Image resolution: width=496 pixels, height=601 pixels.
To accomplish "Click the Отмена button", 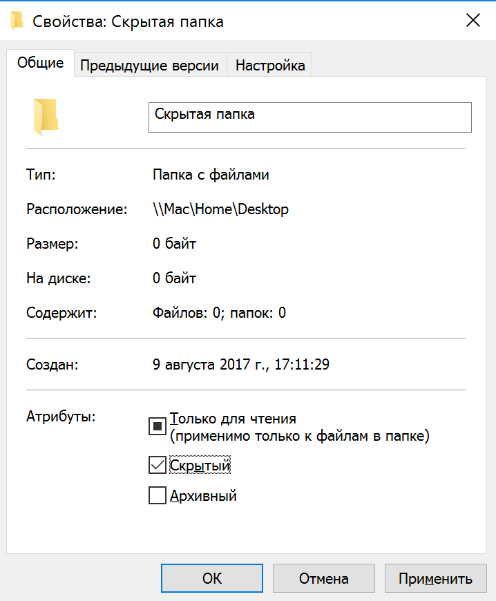I will (x=323, y=578).
